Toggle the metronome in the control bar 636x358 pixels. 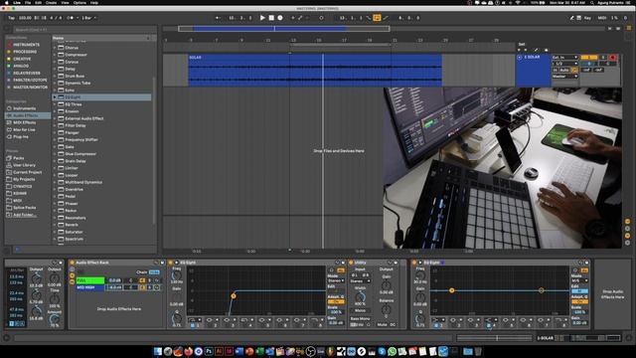[x=71, y=18]
